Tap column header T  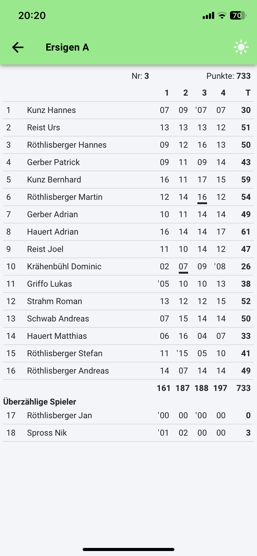click(x=248, y=93)
